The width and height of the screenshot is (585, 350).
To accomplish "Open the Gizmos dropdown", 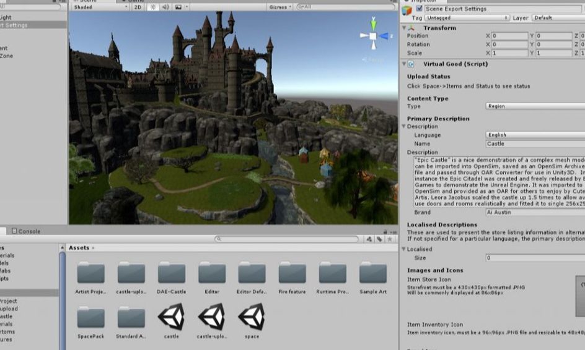I will (x=279, y=7).
